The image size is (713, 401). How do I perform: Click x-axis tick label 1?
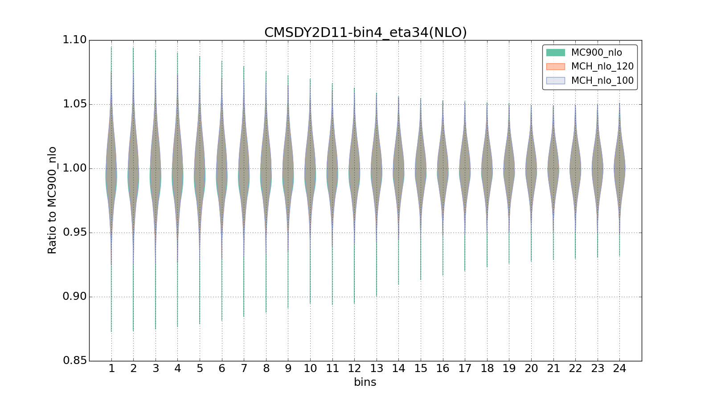point(111,368)
